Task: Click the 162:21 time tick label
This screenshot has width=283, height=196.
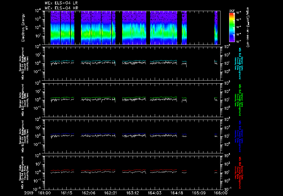Action: pyautogui.click(x=111, y=193)
